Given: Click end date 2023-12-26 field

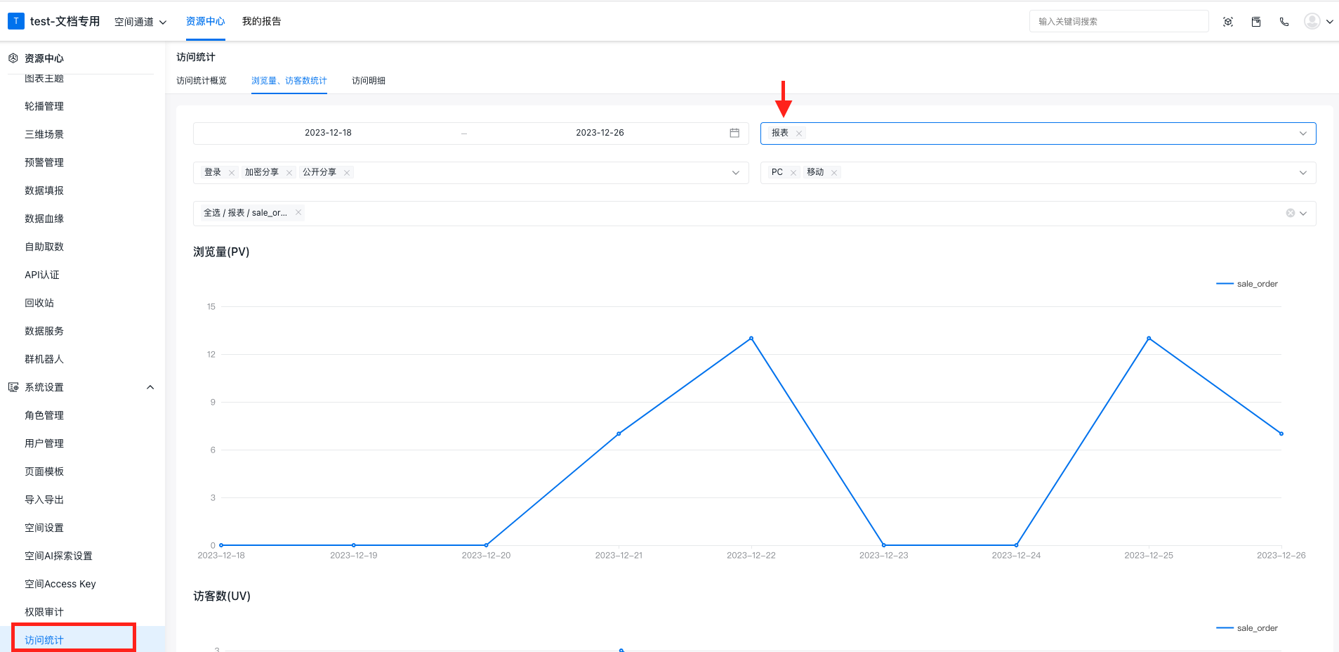Looking at the screenshot, I should pyautogui.click(x=600, y=133).
